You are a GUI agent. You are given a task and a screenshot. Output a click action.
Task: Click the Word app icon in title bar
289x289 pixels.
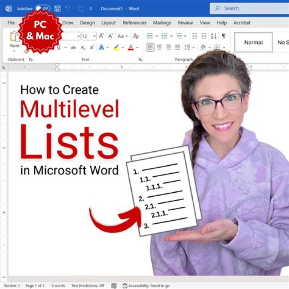coord(8,8)
